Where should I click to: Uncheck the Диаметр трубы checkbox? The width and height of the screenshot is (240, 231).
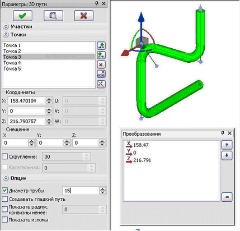(x=4, y=191)
